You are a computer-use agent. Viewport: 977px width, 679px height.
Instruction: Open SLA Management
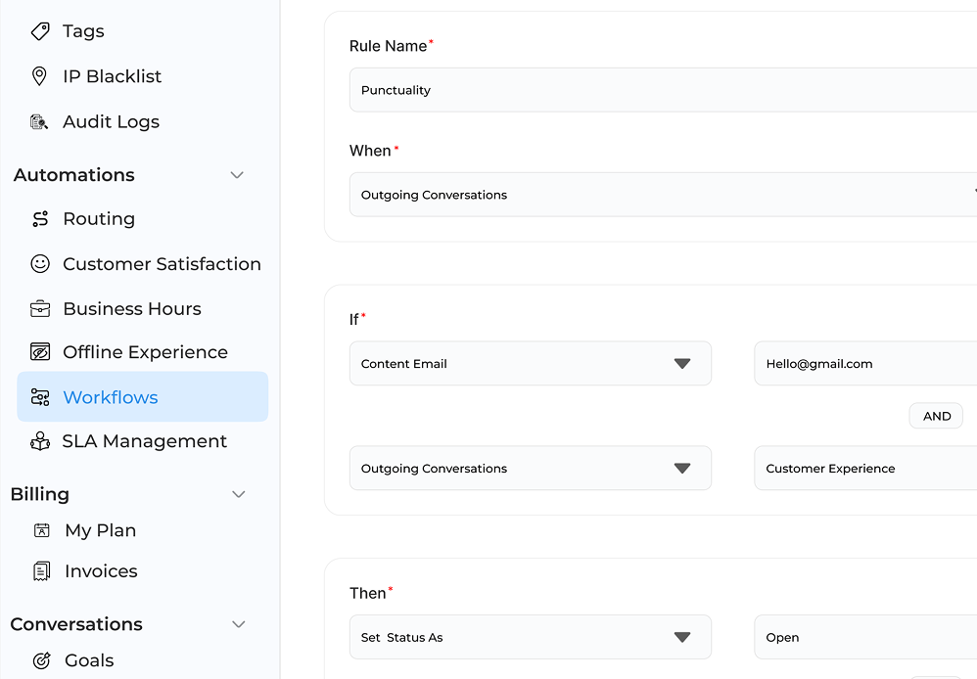click(x=145, y=441)
